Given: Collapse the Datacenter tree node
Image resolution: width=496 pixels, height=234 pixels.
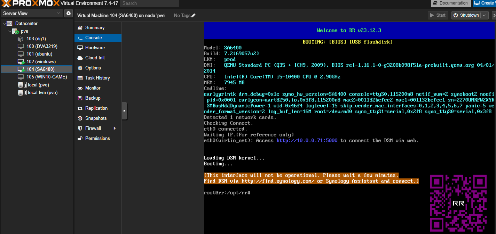Looking at the screenshot, I should point(4,23).
